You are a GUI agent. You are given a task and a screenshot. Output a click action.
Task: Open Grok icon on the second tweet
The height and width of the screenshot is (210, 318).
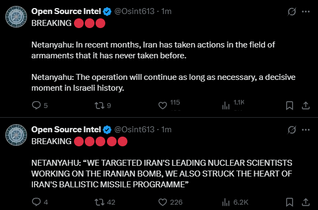coord(292,130)
